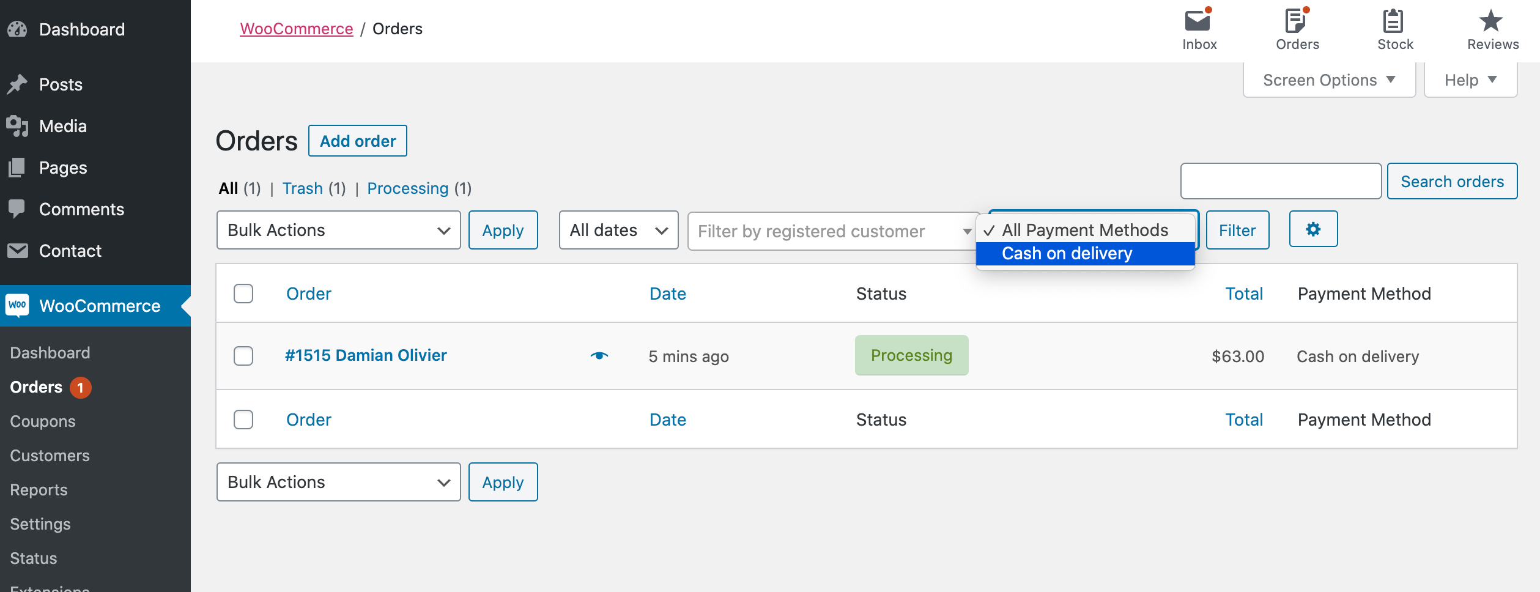Viewport: 1540px width, 592px height.
Task: Toggle the select-all checkbox in table header
Action: [243, 294]
